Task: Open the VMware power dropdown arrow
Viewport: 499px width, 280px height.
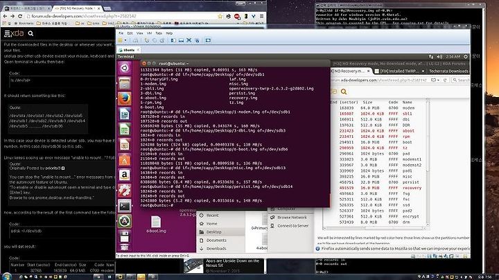Action: point(125,40)
